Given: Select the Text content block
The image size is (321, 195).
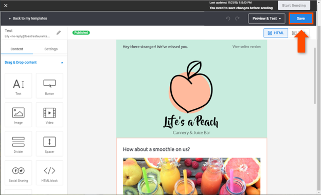Looking at the screenshot, I should pyautogui.click(x=19, y=86).
